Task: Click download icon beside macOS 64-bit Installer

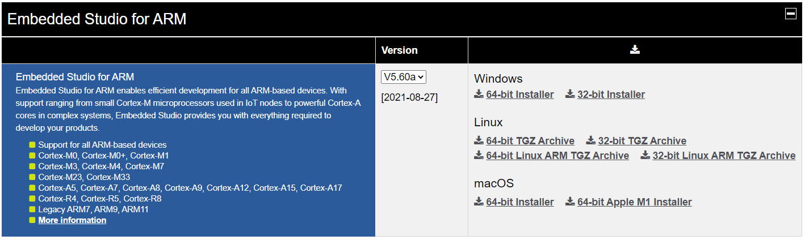Action: click(479, 202)
